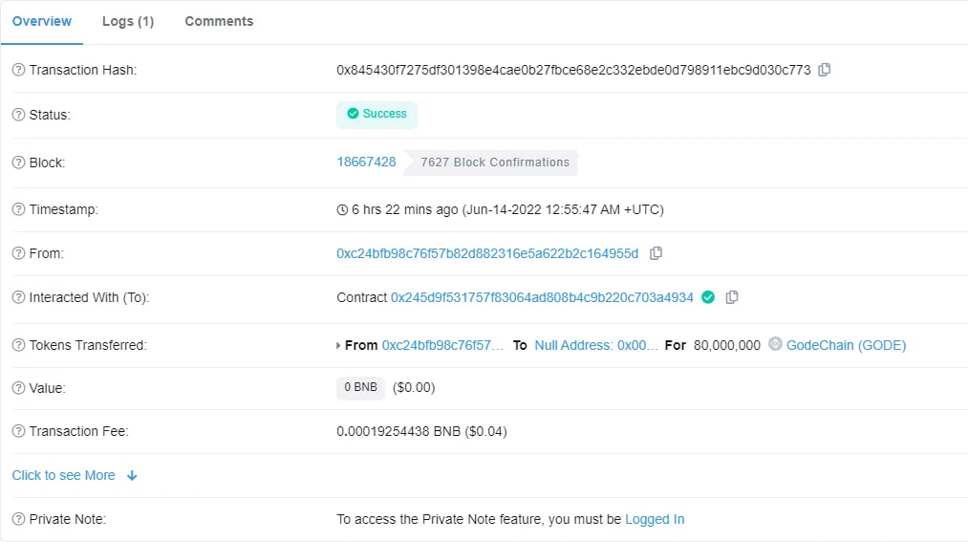Screen dimensions: 968x542
Task: Open help icon next to Timestamp
Action: 18,209
